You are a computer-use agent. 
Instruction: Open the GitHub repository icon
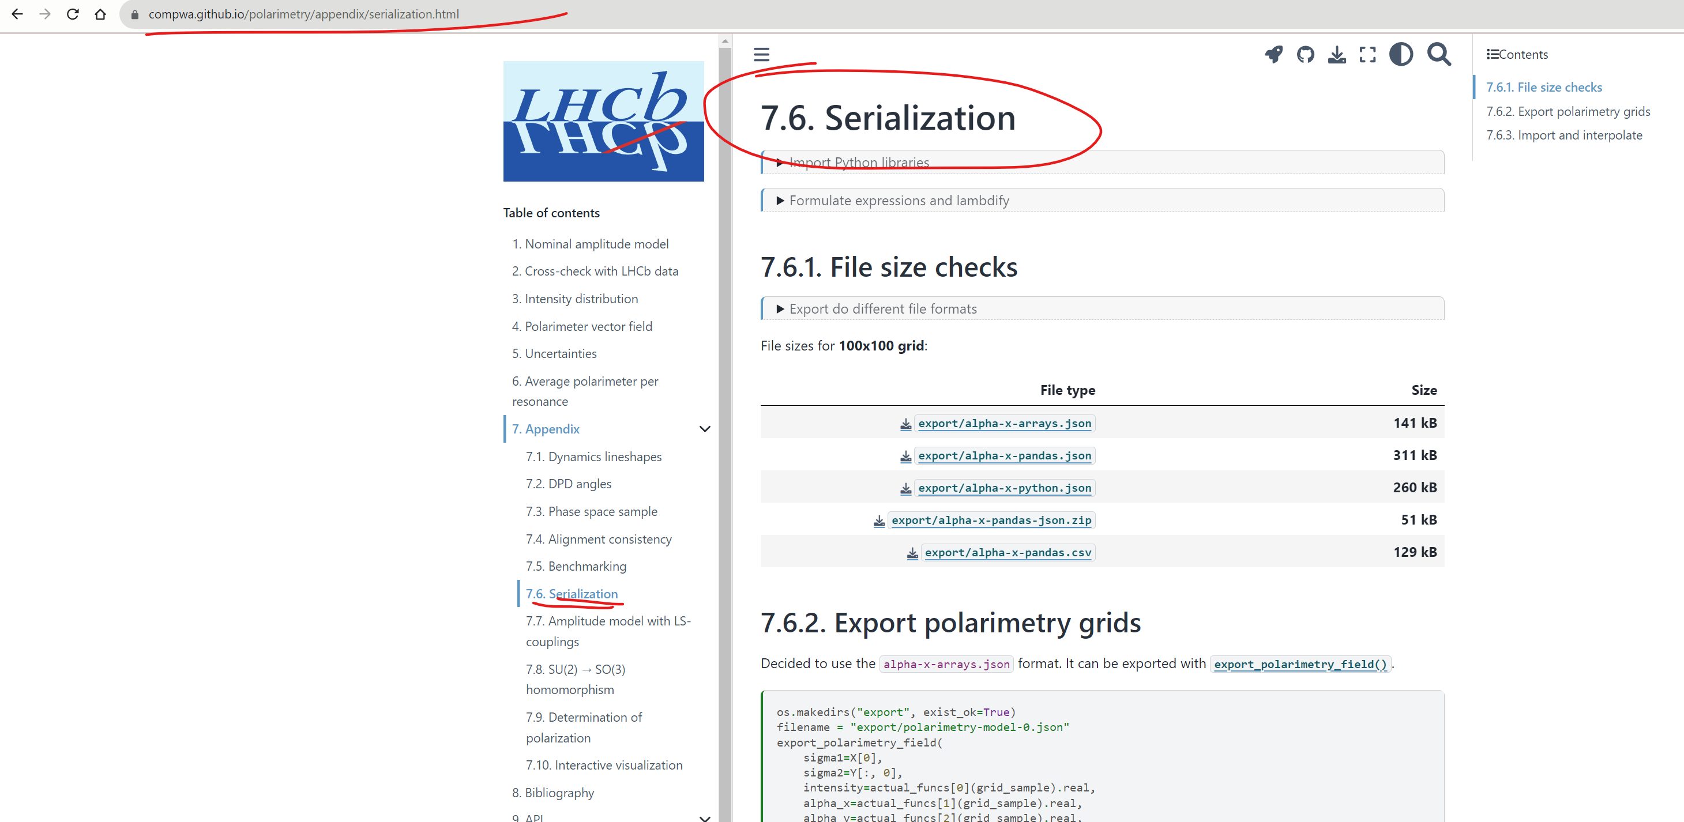click(1305, 55)
